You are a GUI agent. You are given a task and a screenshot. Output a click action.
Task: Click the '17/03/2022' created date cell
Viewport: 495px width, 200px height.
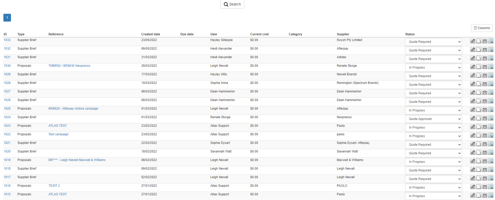pos(149,74)
